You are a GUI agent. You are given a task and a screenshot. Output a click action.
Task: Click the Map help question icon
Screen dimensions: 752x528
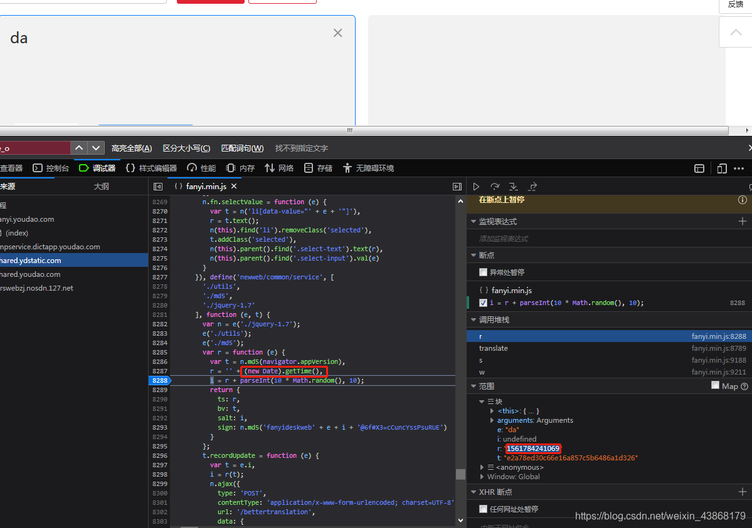pos(744,386)
